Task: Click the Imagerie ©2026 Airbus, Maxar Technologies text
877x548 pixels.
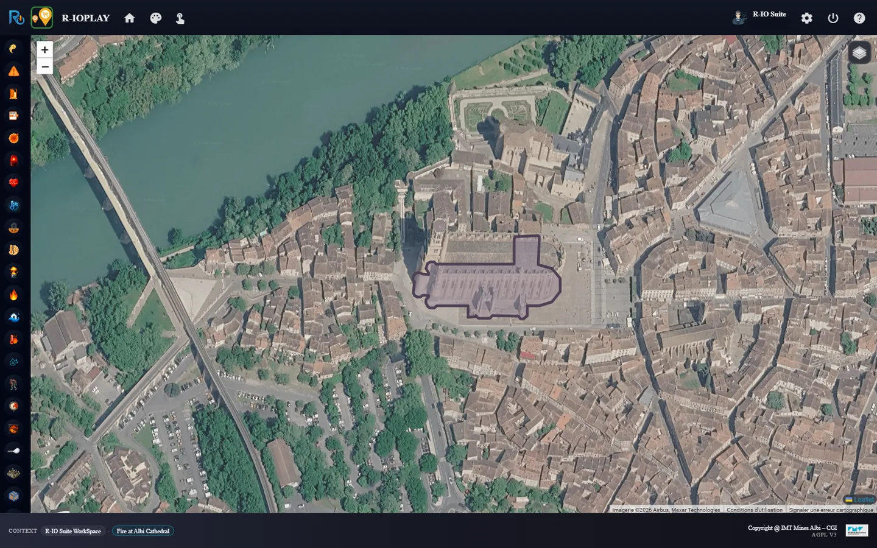Action: (x=666, y=510)
